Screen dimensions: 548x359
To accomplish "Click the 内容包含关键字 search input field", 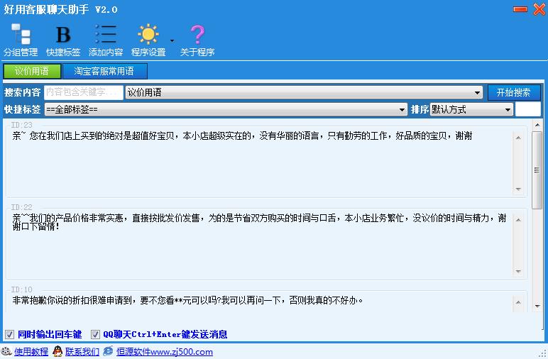I will (x=84, y=92).
